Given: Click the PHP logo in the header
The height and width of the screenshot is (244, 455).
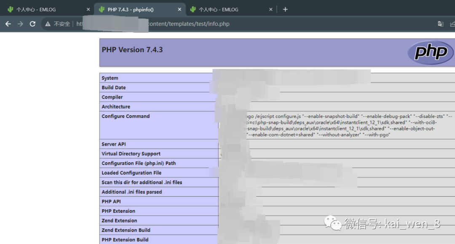Looking at the screenshot, I should pyautogui.click(x=431, y=52).
